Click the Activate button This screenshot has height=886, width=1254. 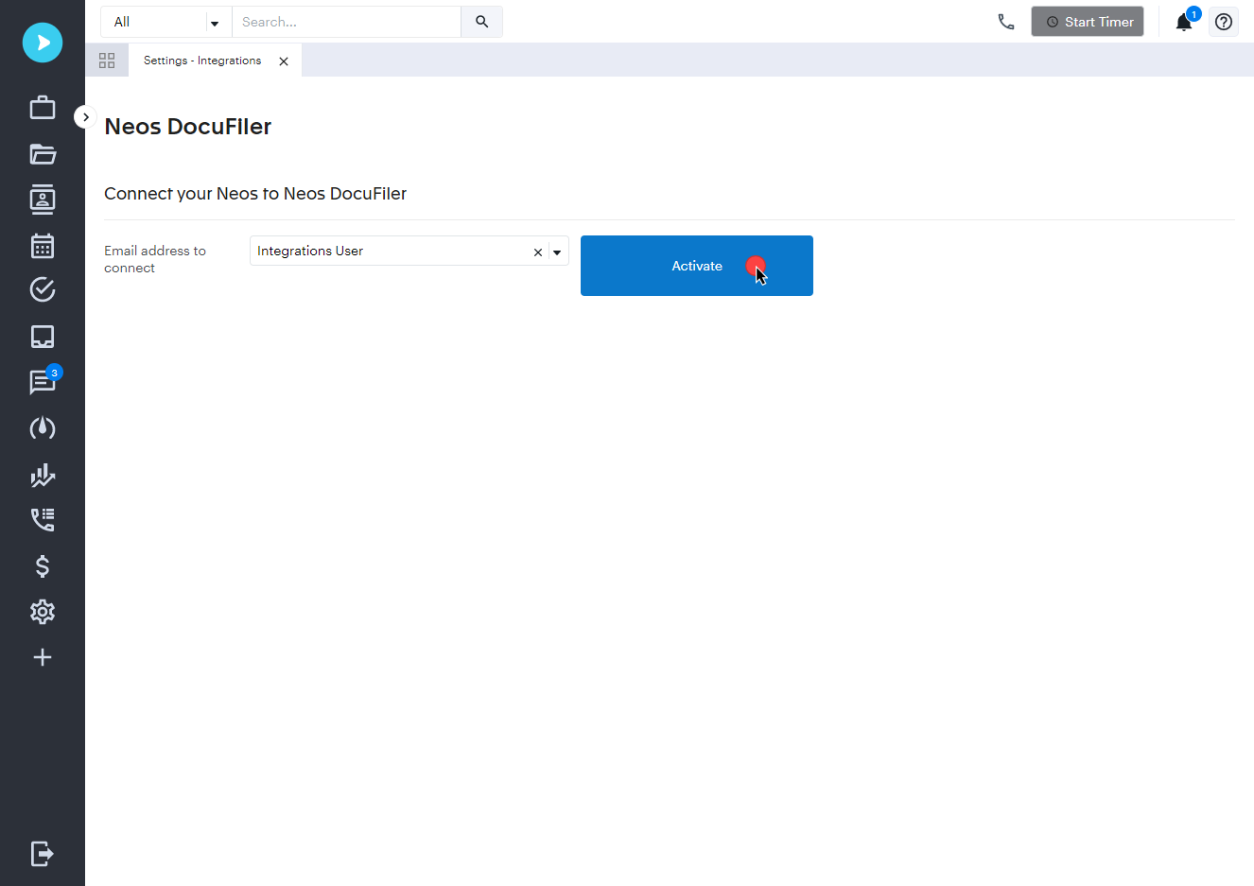(697, 266)
